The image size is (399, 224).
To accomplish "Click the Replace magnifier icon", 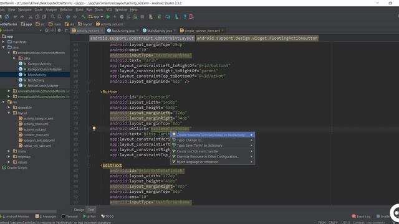I will coord(60,17).
